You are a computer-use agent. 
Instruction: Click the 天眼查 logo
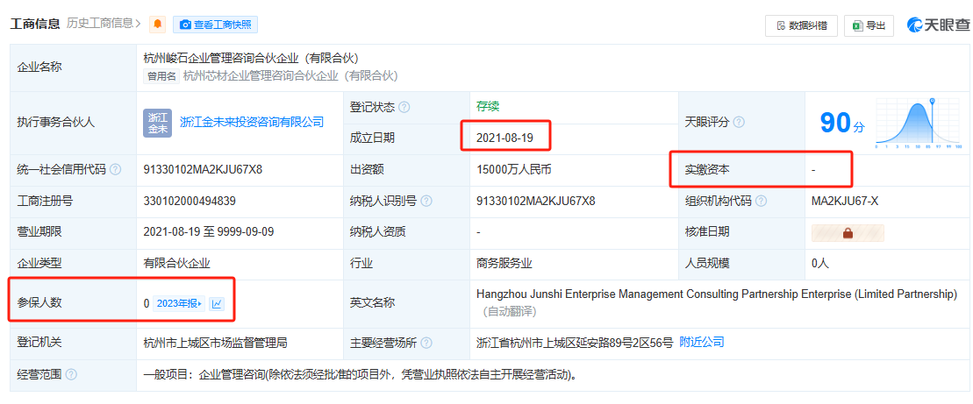(938, 25)
